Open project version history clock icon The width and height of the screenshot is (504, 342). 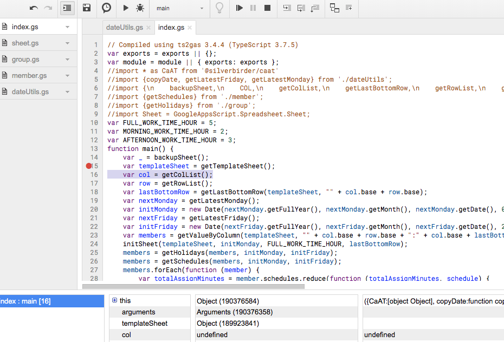coord(106,8)
